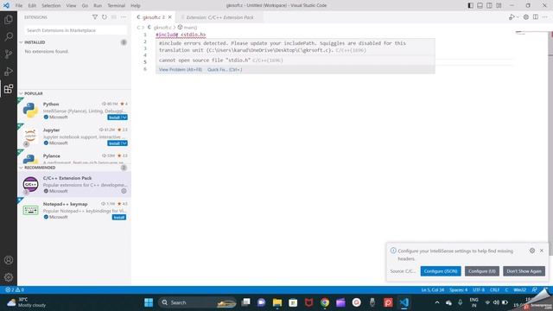The height and width of the screenshot is (311, 553).
Task: Collapse the POPULAR section
Action: pos(21,93)
